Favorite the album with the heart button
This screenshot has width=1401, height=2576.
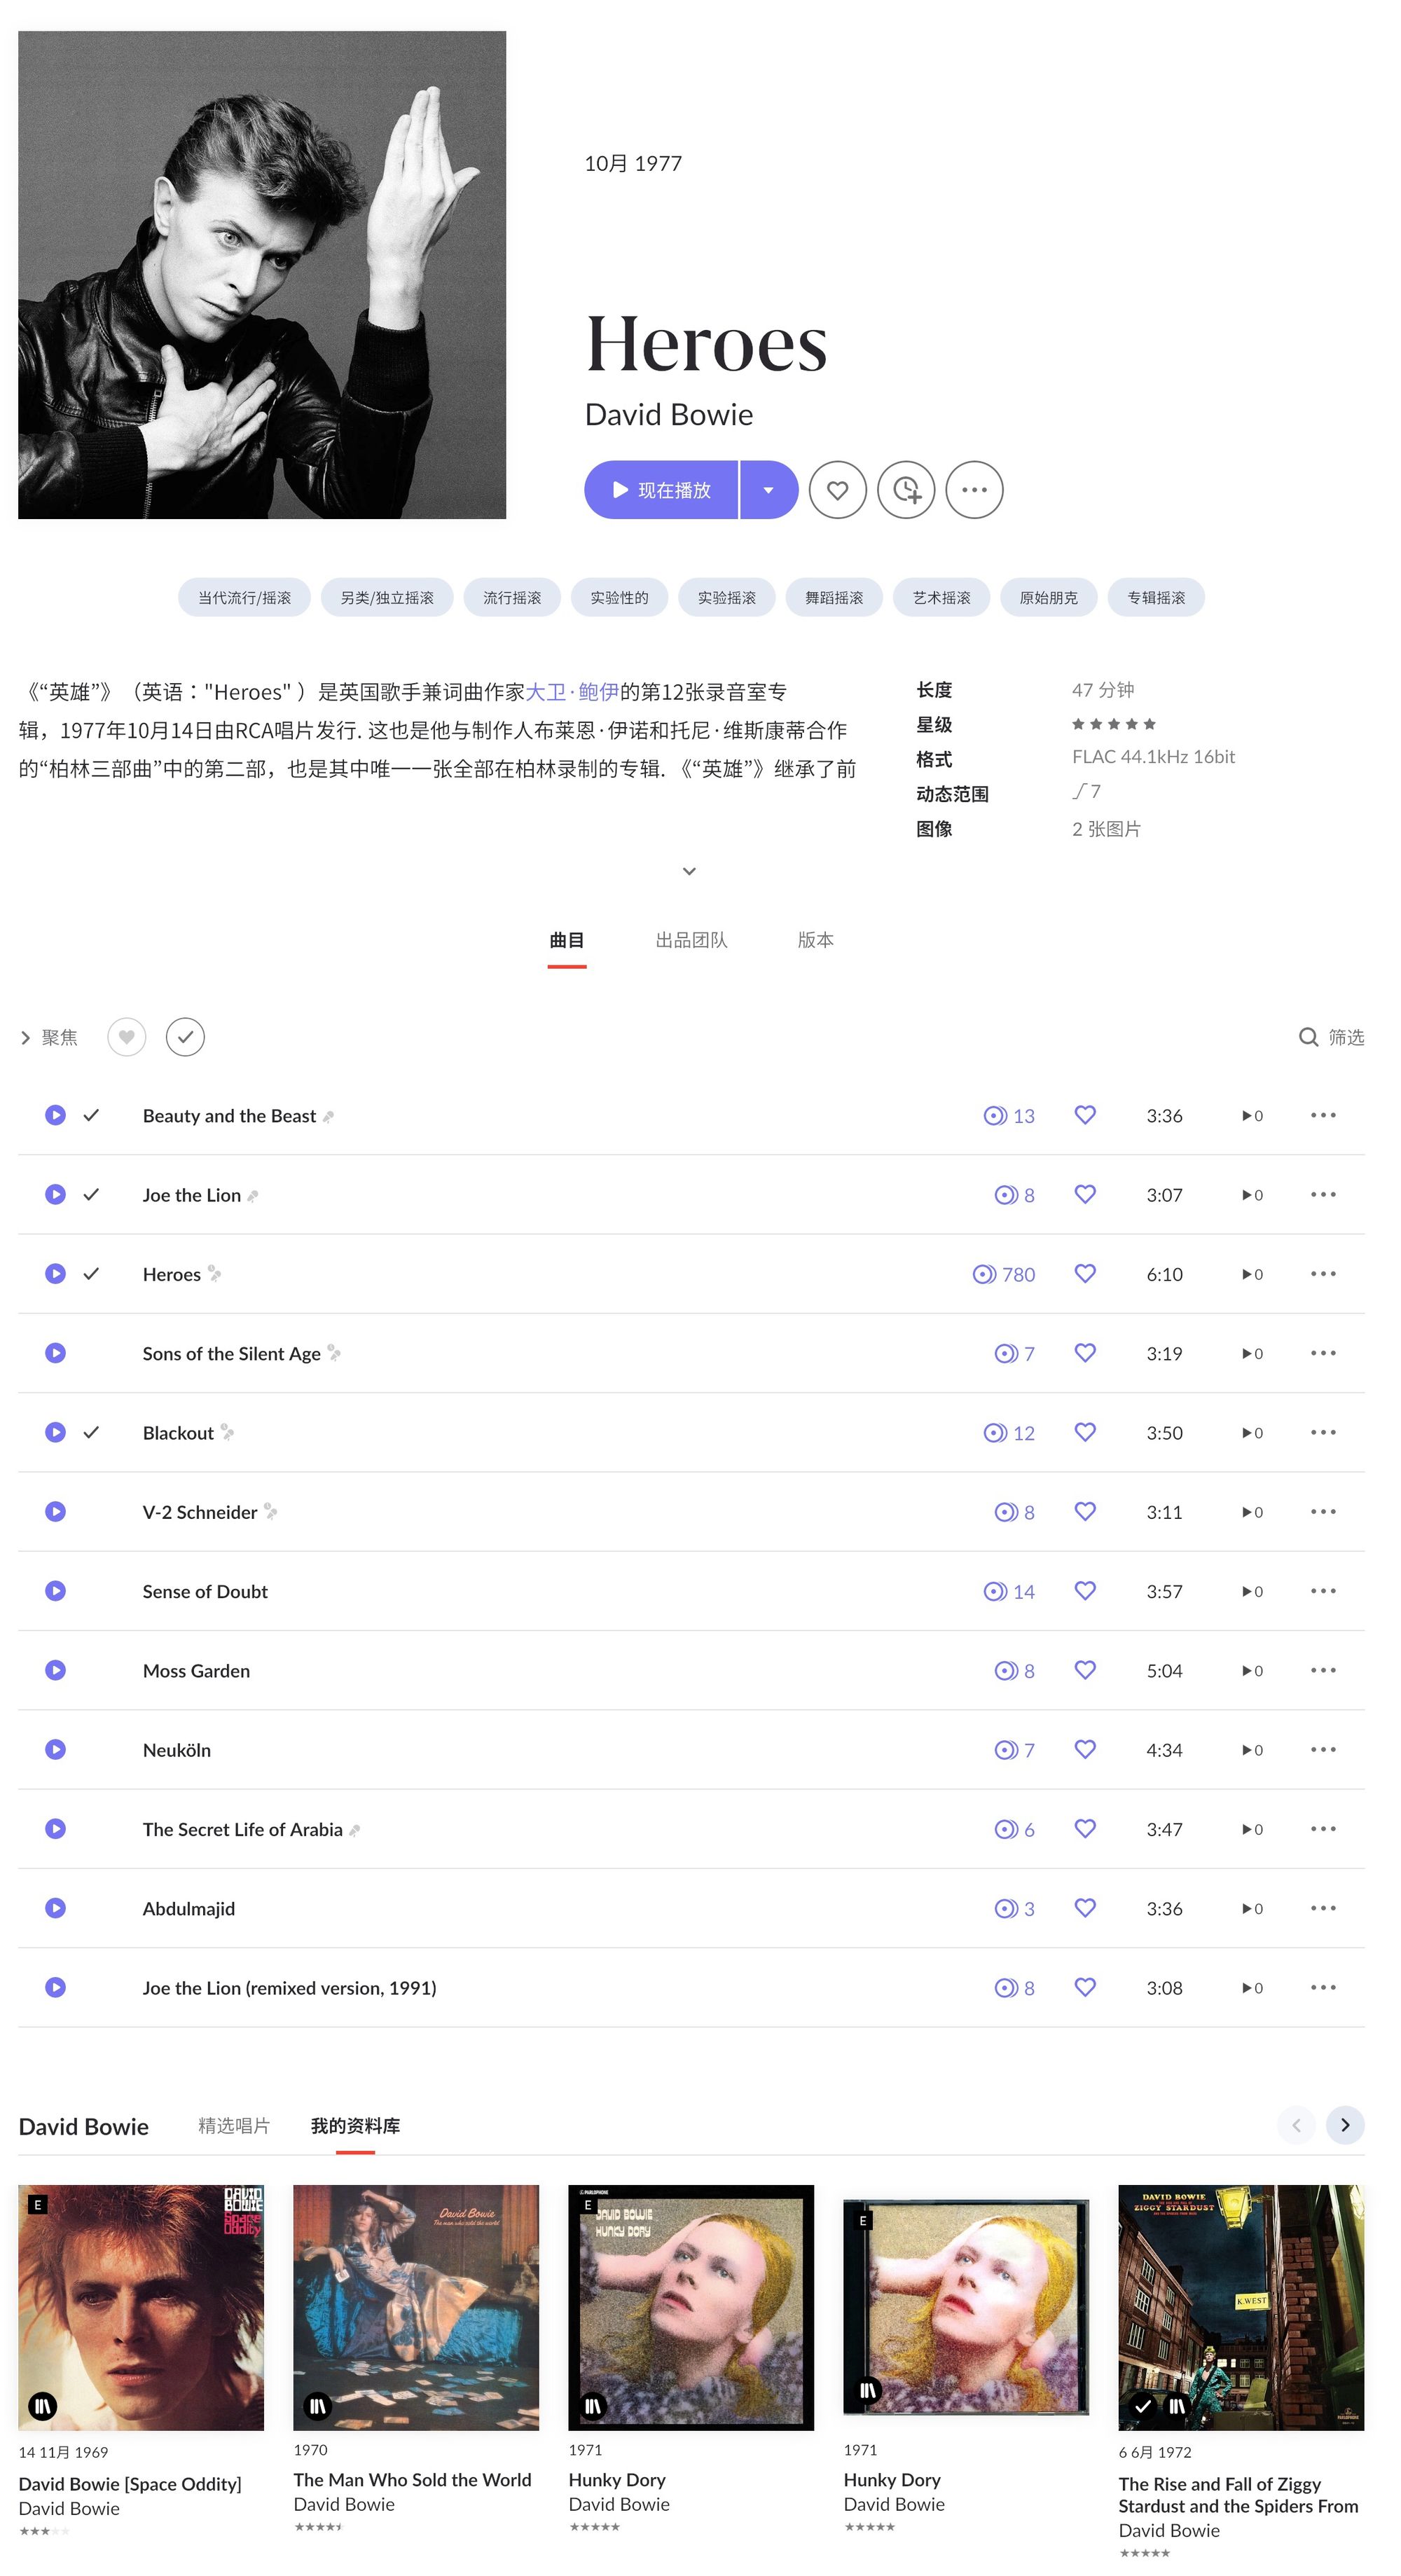(x=837, y=490)
